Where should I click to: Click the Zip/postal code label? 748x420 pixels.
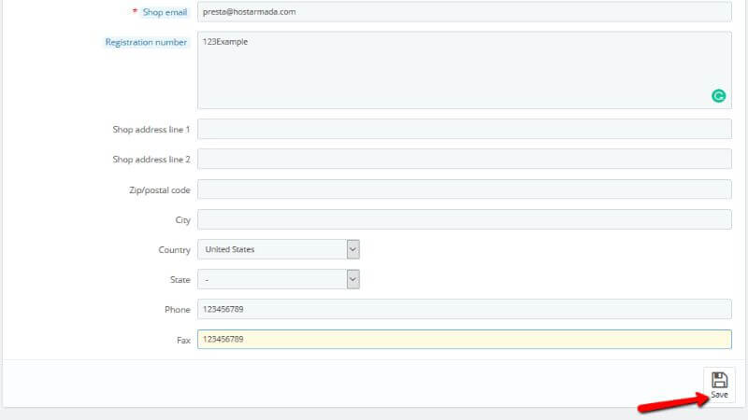click(159, 189)
